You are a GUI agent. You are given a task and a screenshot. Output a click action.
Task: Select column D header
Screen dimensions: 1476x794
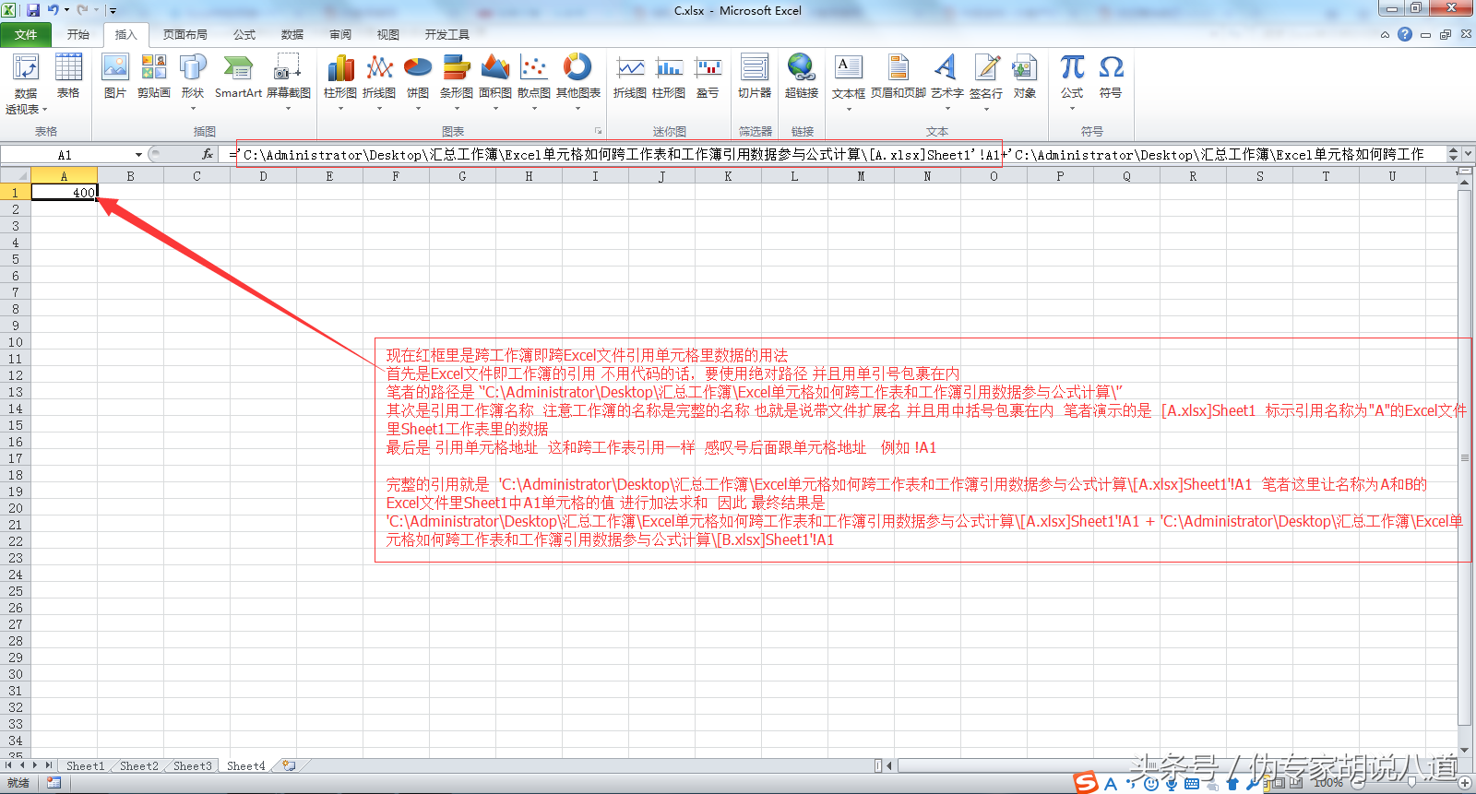coord(263,175)
